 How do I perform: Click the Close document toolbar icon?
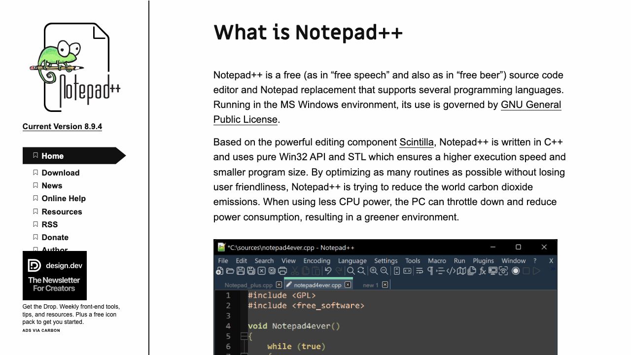pos(262,271)
